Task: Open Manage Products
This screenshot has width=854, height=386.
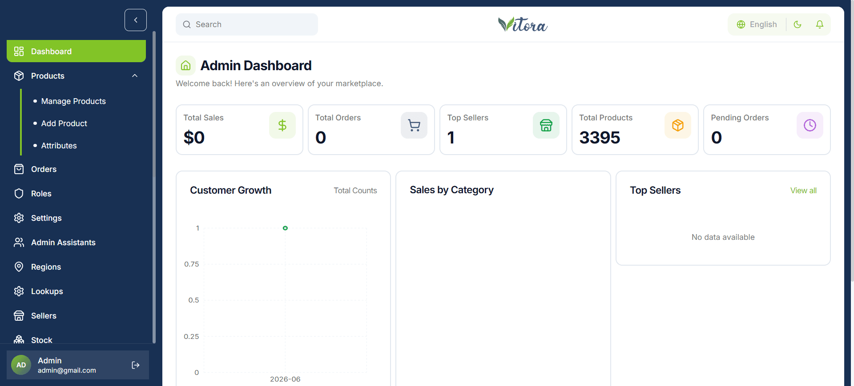Action: pos(73,101)
